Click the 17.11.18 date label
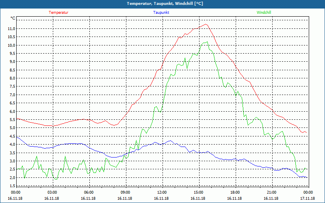Viewport: 325px width, 203px height. [308, 199]
